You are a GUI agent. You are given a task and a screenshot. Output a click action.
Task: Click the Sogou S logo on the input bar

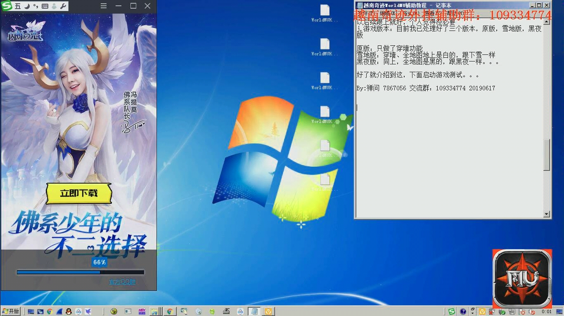[x=7, y=6]
